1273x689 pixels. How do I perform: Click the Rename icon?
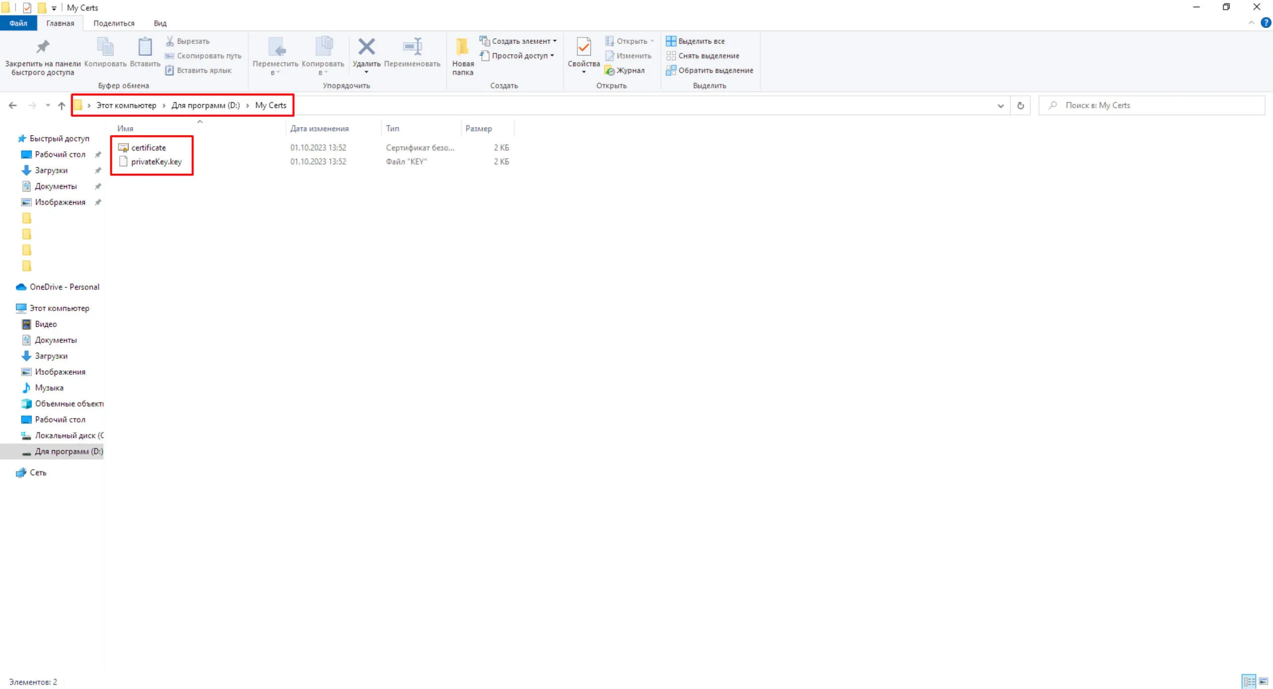[412, 47]
